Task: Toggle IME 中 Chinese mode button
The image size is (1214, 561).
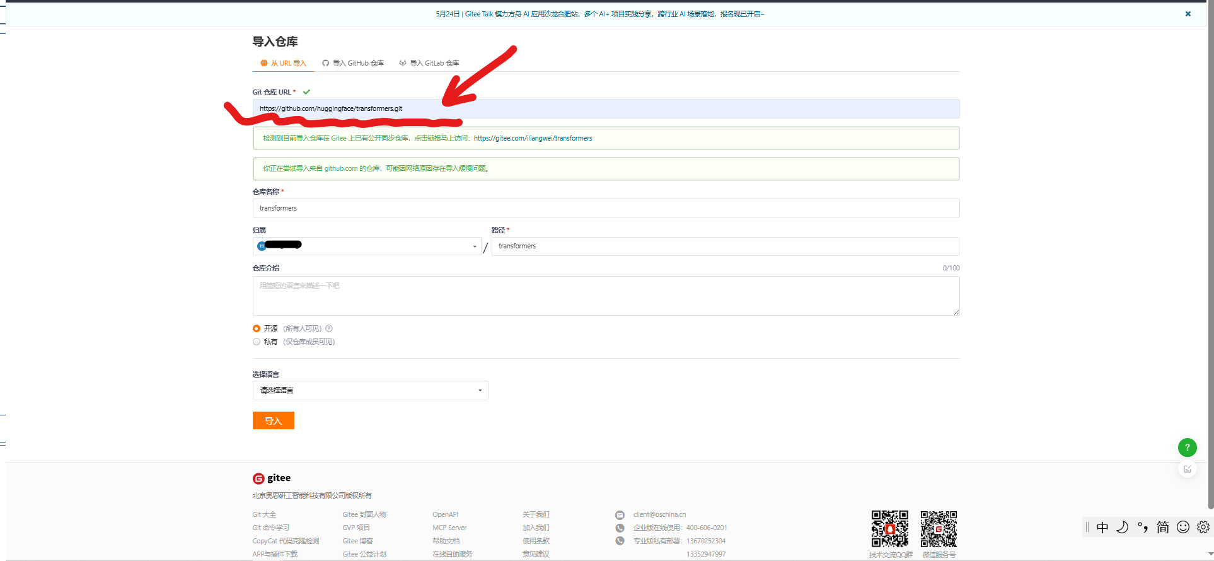Action: pos(1102,528)
